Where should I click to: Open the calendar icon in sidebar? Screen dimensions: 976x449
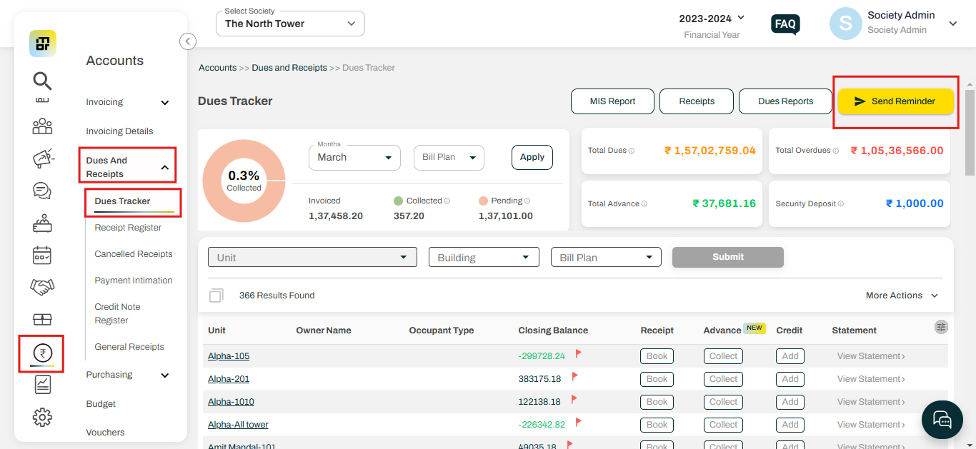point(42,255)
